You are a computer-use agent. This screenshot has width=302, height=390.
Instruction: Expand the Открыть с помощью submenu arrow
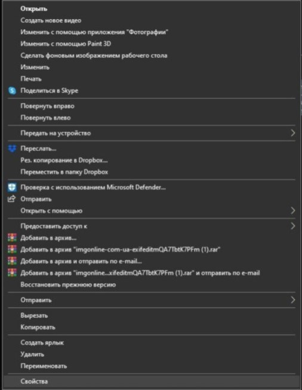[293, 211]
